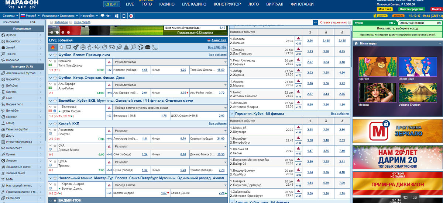This screenshot has width=443, height=203.
Task: Filter LIVE events by tennis racket icon
Action: (x=133, y=47)
